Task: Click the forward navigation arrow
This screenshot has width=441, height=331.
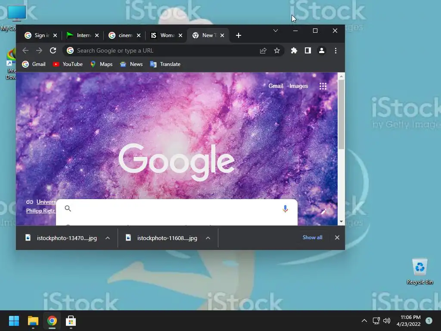Action: (39, 51)
